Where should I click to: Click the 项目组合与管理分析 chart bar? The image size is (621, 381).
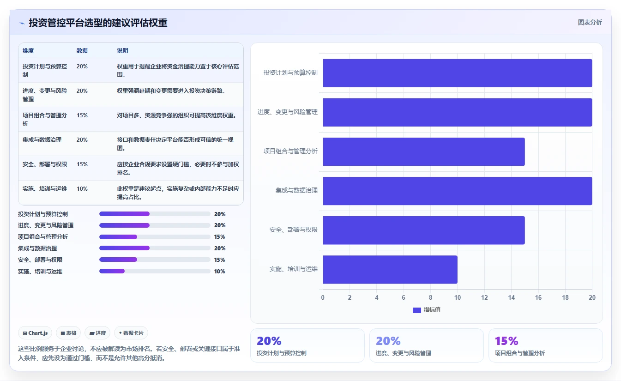(423, 151)
